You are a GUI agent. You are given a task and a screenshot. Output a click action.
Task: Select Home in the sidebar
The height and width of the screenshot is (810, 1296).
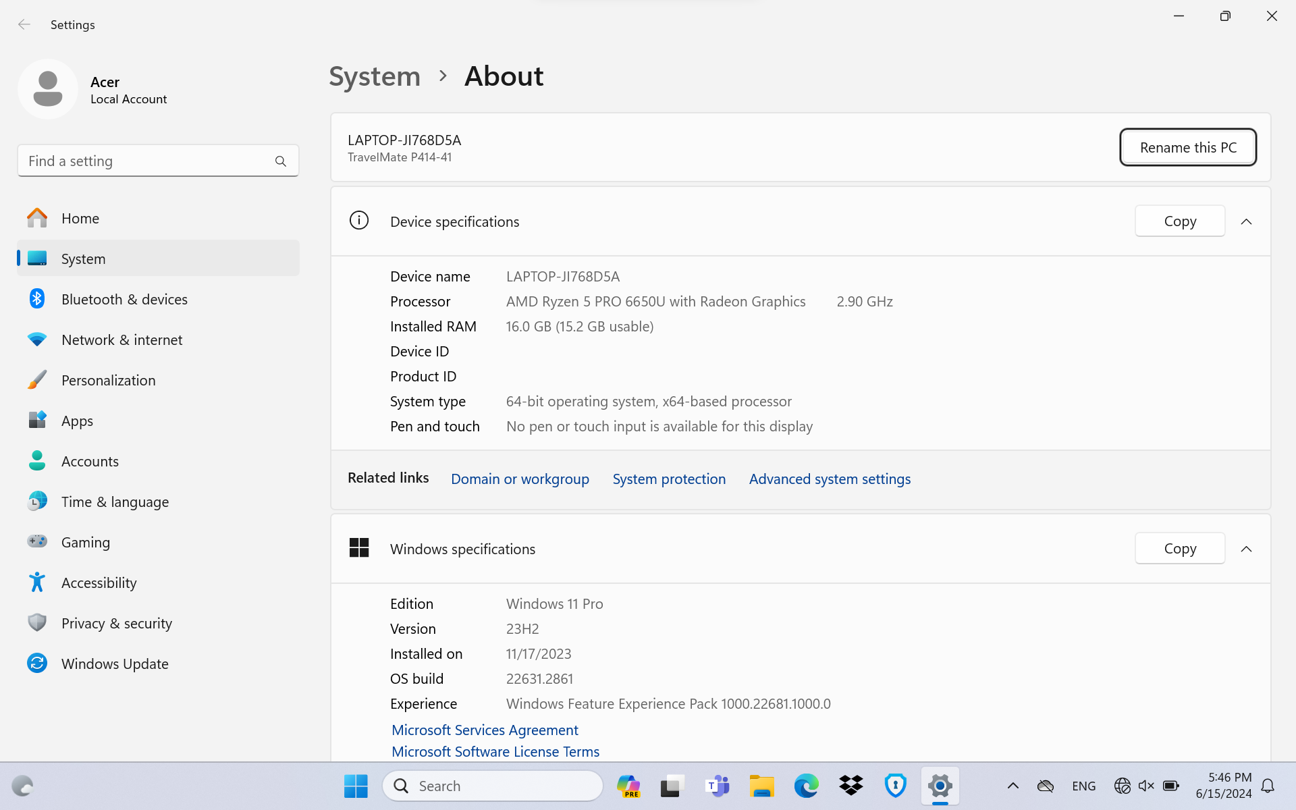point(80,218)
